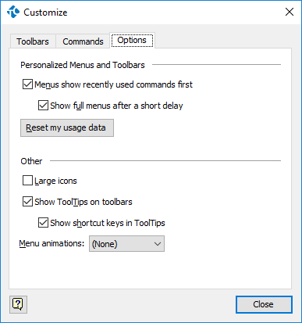Click the Other section heading
This screenshot has width=302, height=323.
[31, 161]
